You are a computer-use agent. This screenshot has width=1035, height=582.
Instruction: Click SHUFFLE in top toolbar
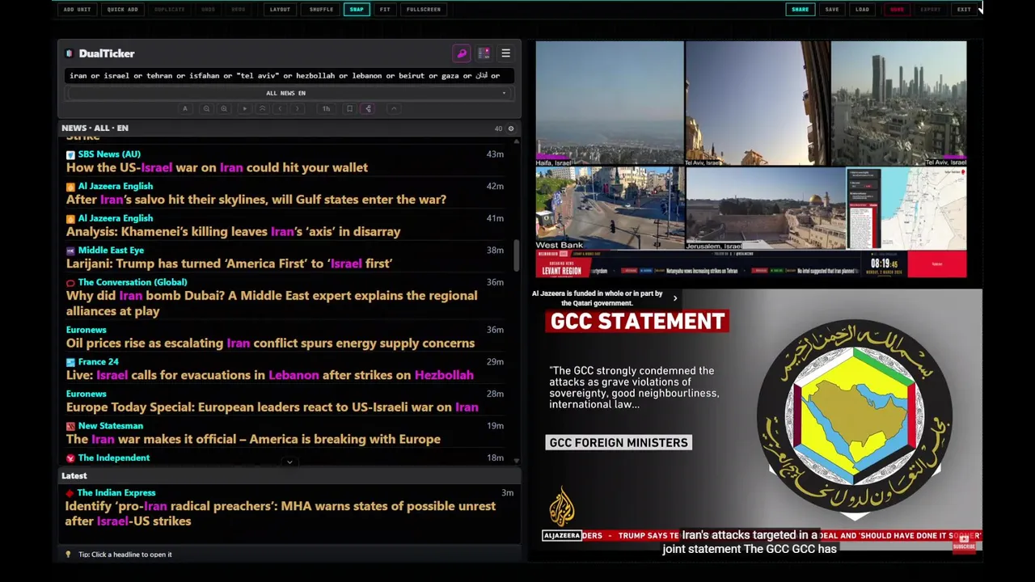tap(321, 10)
